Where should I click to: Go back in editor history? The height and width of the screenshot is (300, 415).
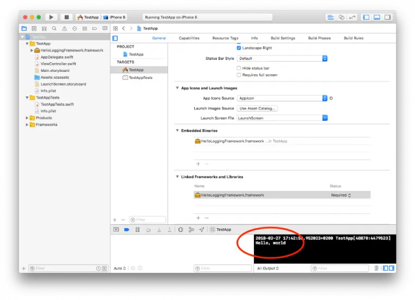click(x=123, y=28)
